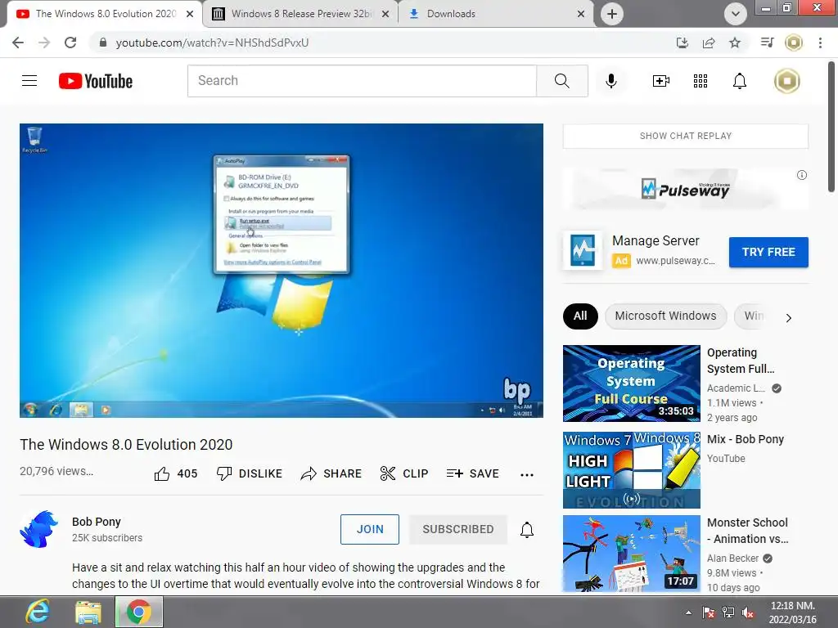Click the video player area
Viewport: 838px width, 628px height.
pyautogui.click(x=282, y=271)
